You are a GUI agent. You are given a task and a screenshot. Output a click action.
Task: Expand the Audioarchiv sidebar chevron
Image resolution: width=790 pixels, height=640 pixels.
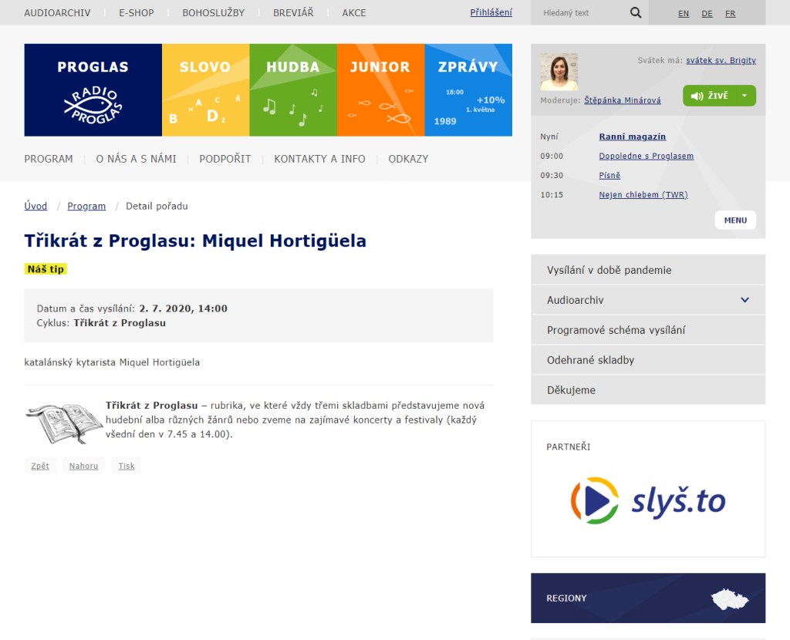click(744, 300)
